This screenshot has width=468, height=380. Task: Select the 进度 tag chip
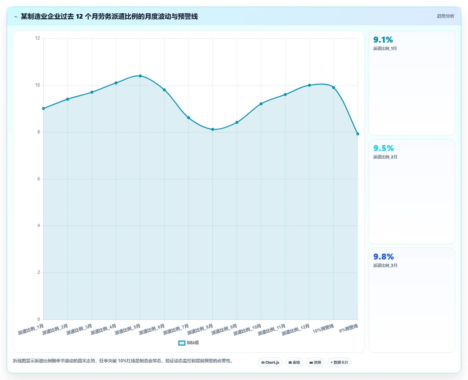[315, 362]
